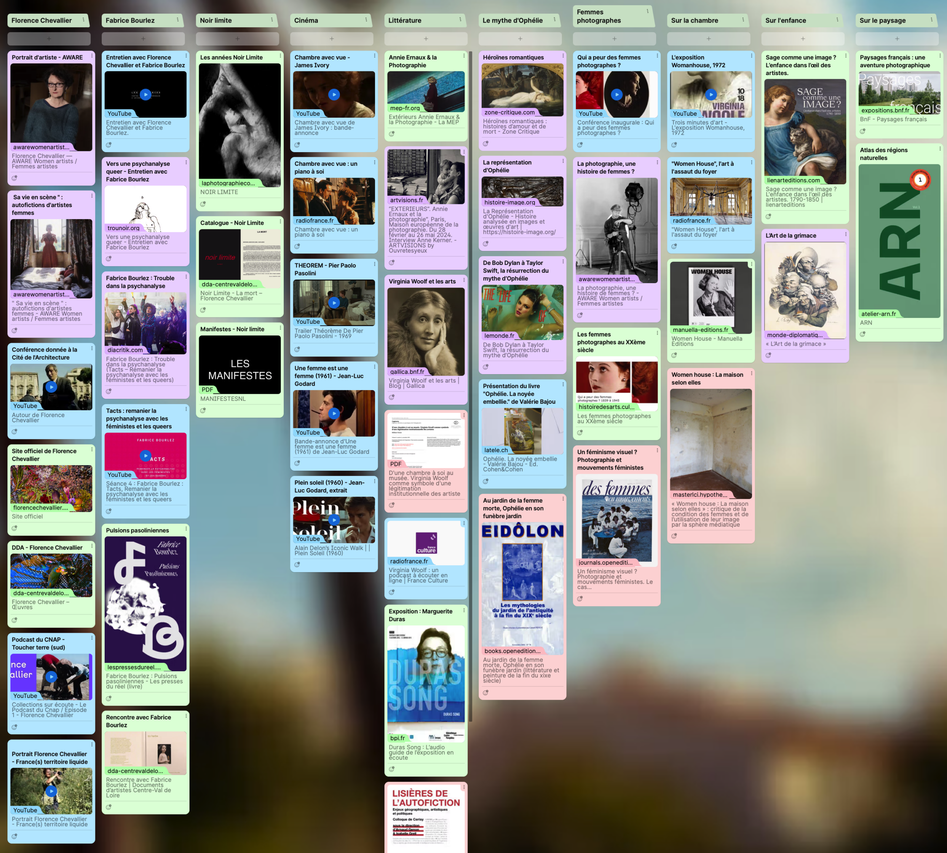Open the "Cinéma" column three-dot menu

coord(366,20)
